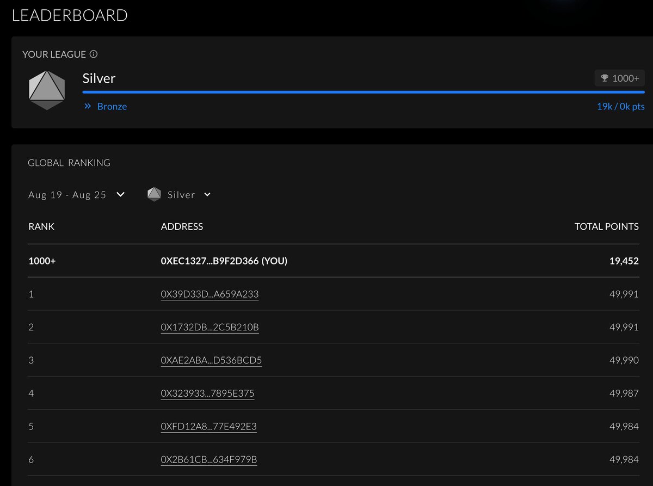653x486 pixels.
Task: Open address 0X2B61CB...634F979B
Action: (209, 460)
